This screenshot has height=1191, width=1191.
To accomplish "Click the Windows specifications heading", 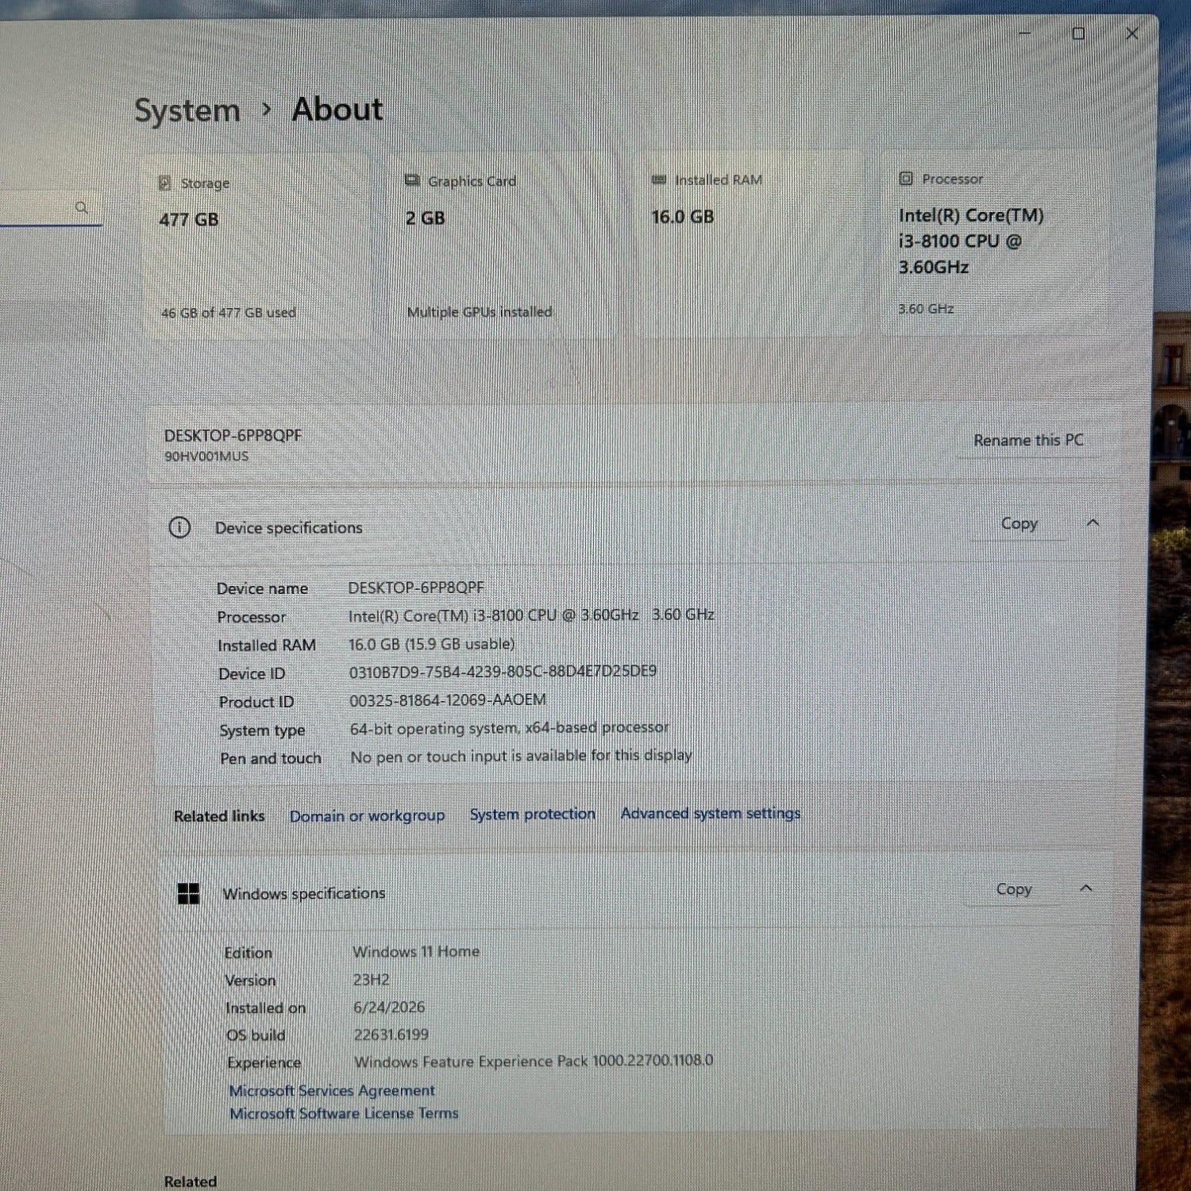I will point(304,894).
